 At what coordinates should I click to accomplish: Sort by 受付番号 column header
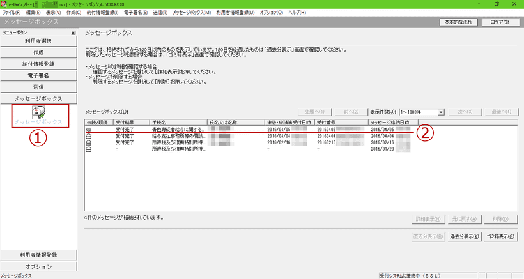point(341,123)
